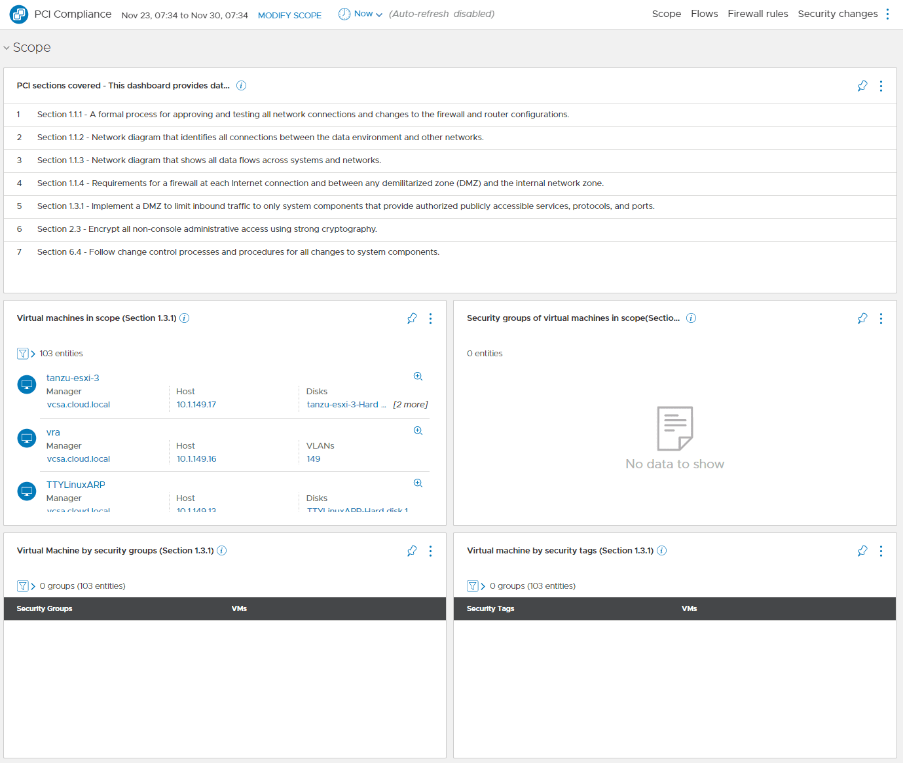Screen dimensions: 903x763
Task: Select the Section 1.1.2 row text
Action: tap(261, 138)
